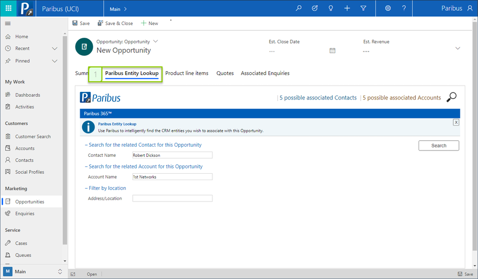Go to Home in the sidebar
478x279 pixels.
click(22, 37)
